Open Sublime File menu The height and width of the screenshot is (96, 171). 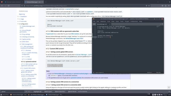[94, 21]
